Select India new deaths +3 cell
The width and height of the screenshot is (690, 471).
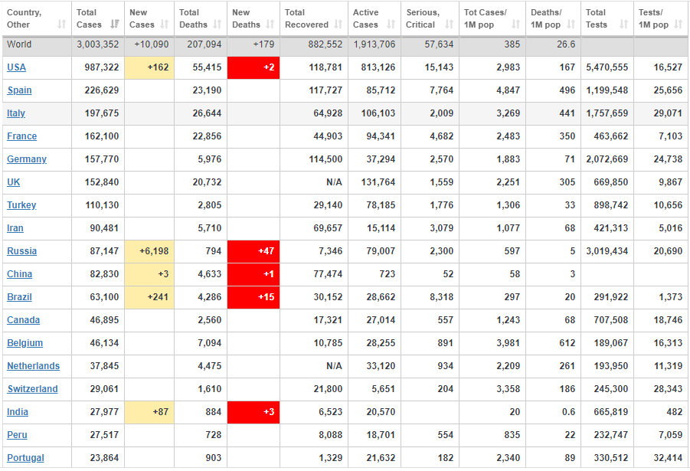click(x=253, y=412)
